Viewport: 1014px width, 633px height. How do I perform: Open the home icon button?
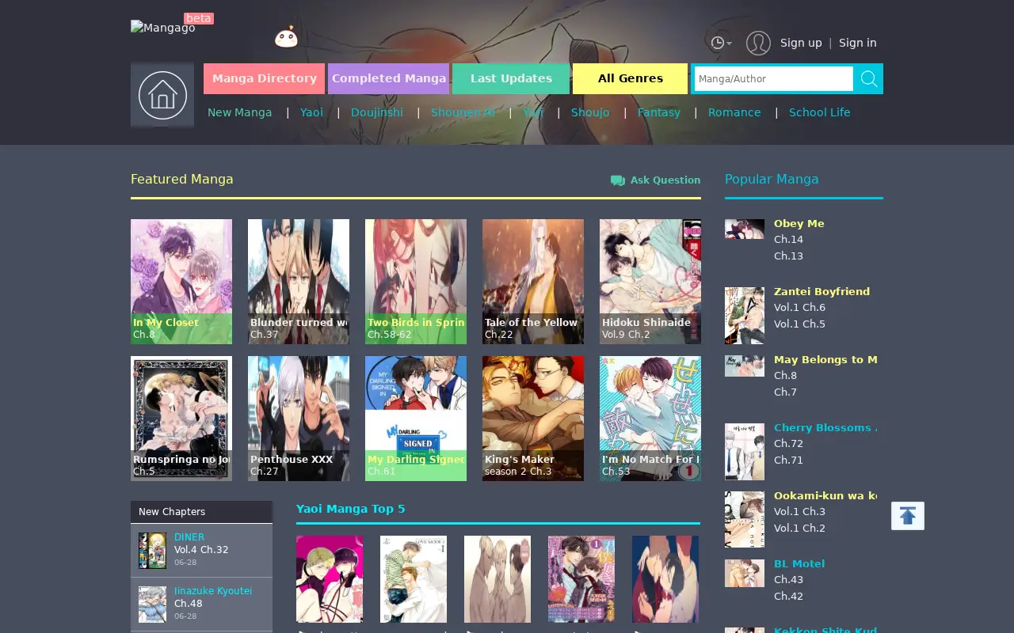pyautogui.click(x=162, y=95)
